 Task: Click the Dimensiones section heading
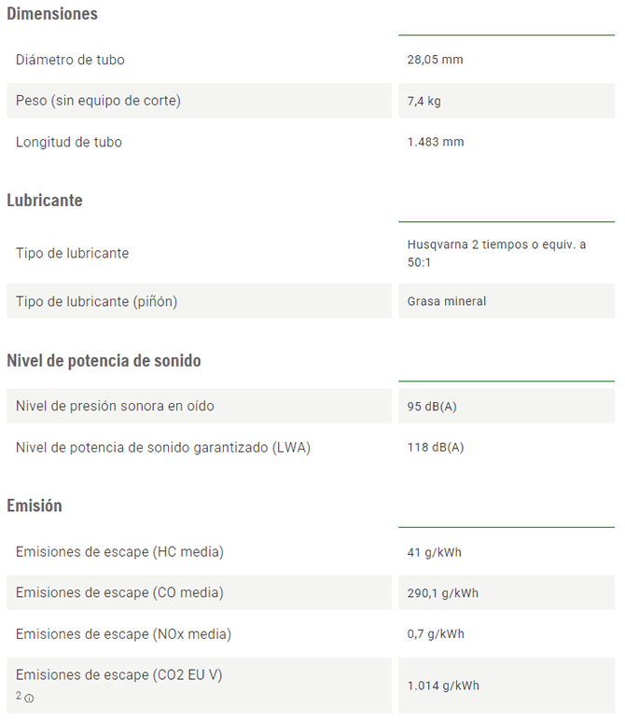pyautogui.click(x=52, y=14)
